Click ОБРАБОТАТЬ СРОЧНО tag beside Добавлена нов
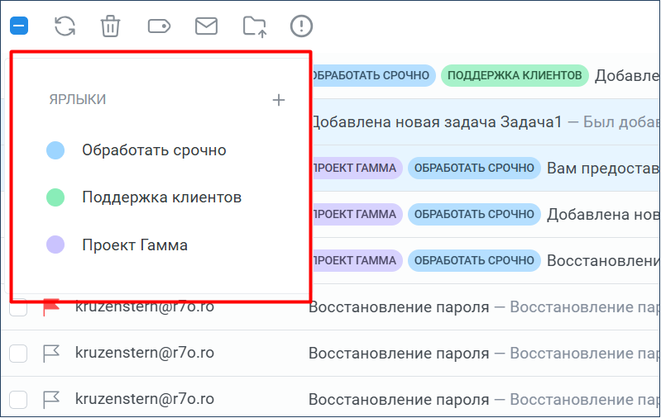Screen dimensions: 661x418 [474, 214]
